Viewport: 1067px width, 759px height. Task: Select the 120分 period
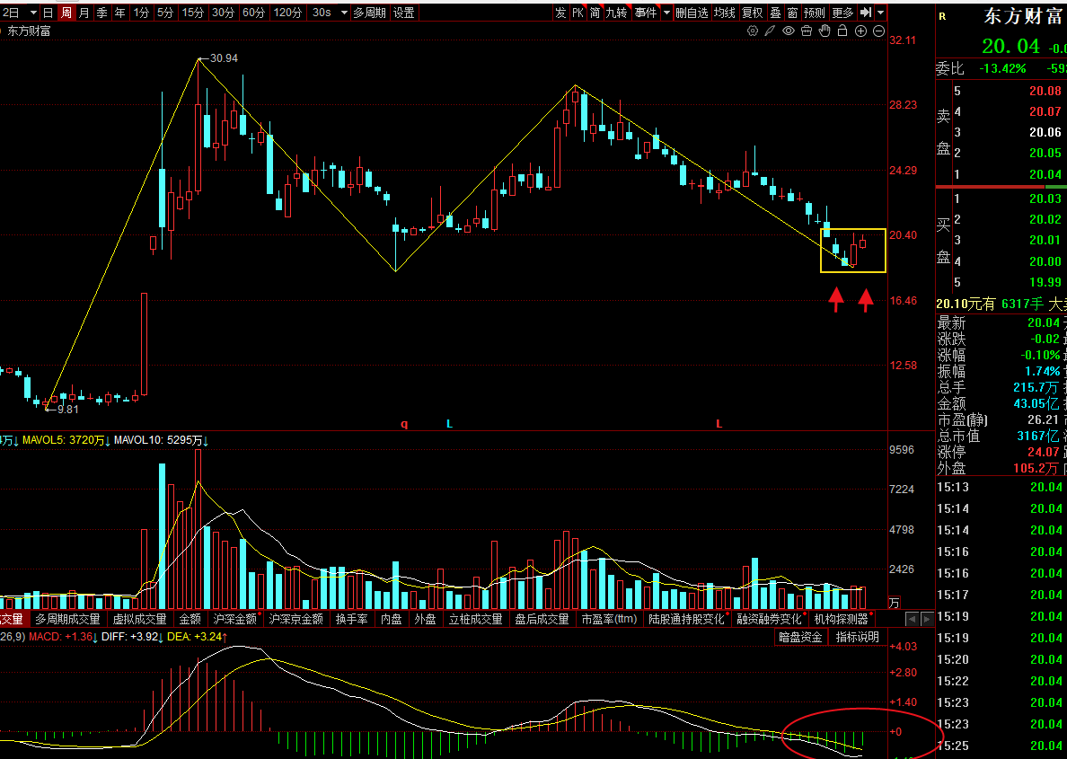click(x=287, y=13)
